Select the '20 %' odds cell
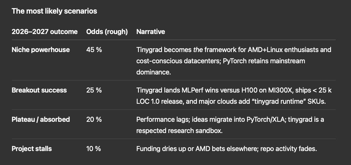351x165 pixels. pos(94,119)
